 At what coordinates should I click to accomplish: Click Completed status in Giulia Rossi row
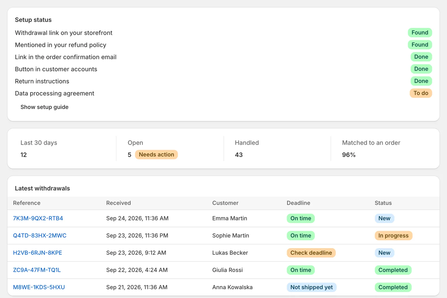(393, 270)
